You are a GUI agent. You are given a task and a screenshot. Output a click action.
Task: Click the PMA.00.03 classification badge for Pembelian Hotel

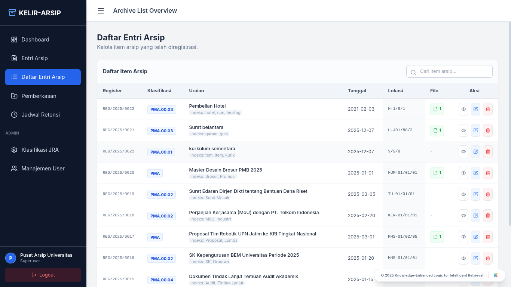(x=162, y=109)
